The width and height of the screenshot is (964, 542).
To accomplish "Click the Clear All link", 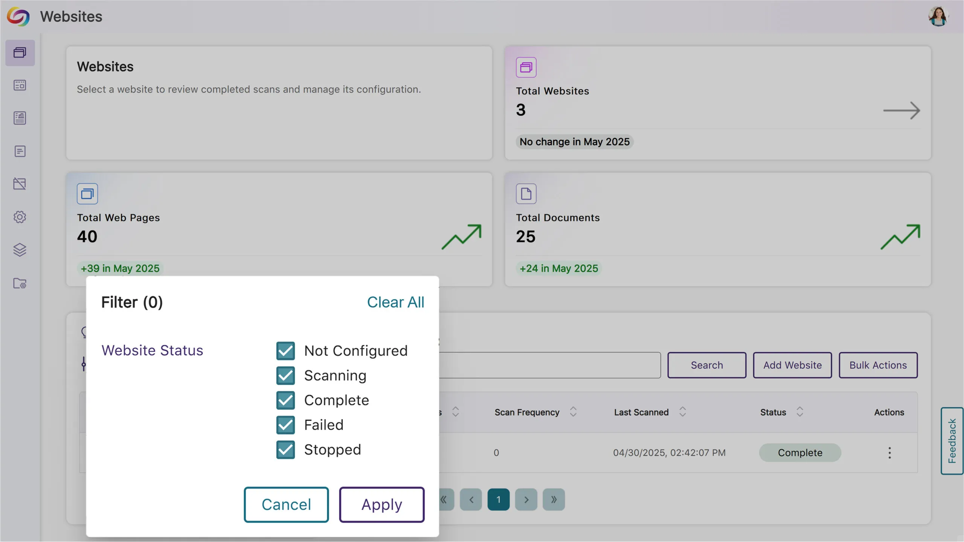I will 395,302.
